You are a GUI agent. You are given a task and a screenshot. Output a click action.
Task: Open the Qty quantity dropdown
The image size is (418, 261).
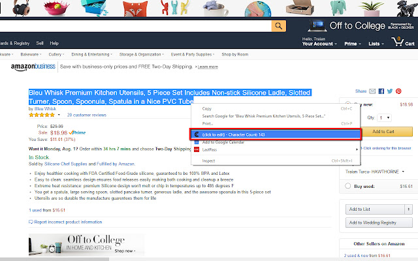click(384, 117)
